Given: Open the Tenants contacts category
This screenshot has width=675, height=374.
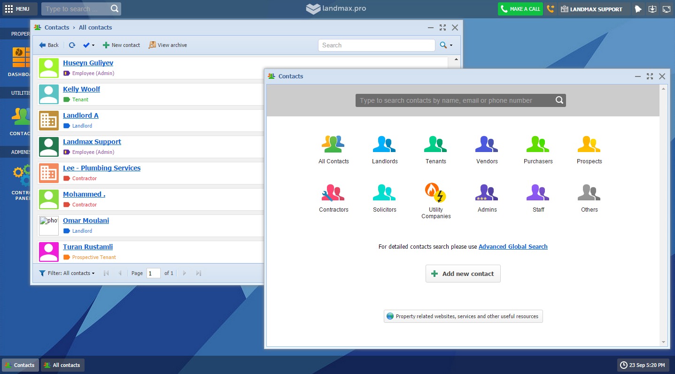Looking at the screenshot, I should point(435,149).
